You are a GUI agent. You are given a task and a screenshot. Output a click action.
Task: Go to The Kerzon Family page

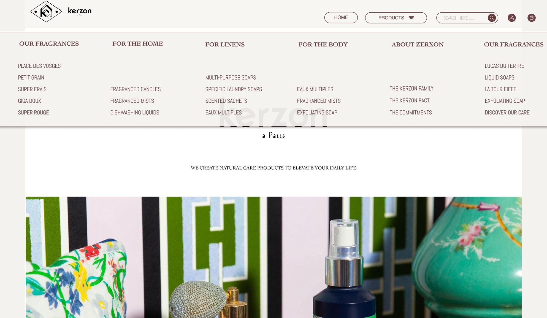point(411,89)
